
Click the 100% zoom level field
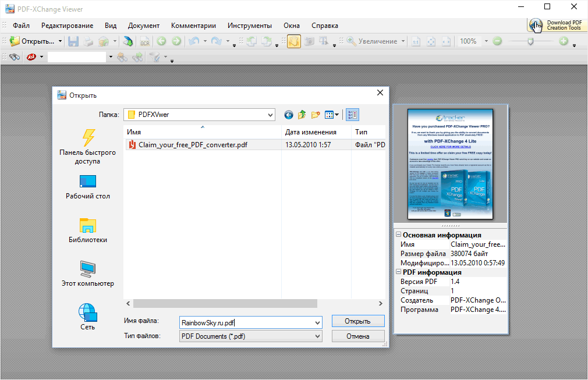pyautogui.click(x=469, y=41)
